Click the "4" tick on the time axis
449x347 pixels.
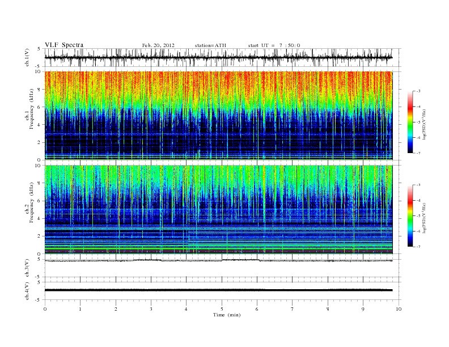click(x=186, y=309)
